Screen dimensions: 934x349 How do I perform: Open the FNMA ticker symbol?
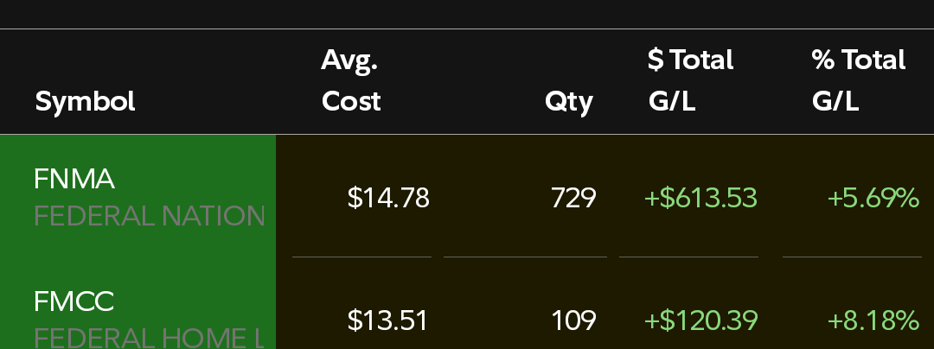pos(74,179)
